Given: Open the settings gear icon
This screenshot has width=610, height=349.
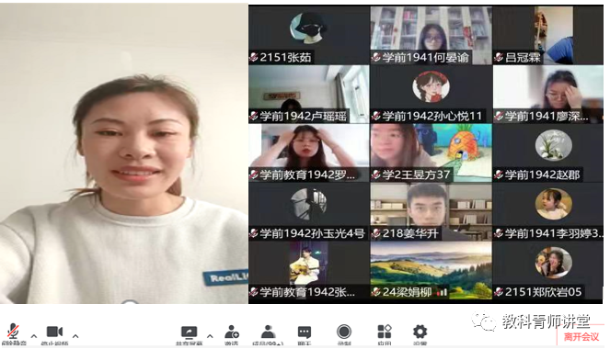Looking at the screenshot, I should 420,332.
